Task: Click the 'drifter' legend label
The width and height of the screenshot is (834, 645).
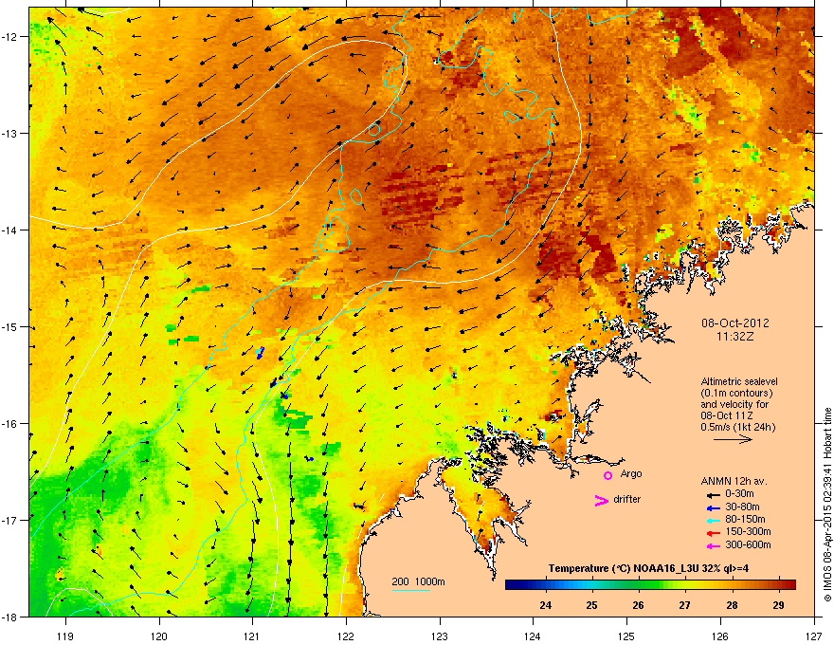Action: [x=626, y=499]
